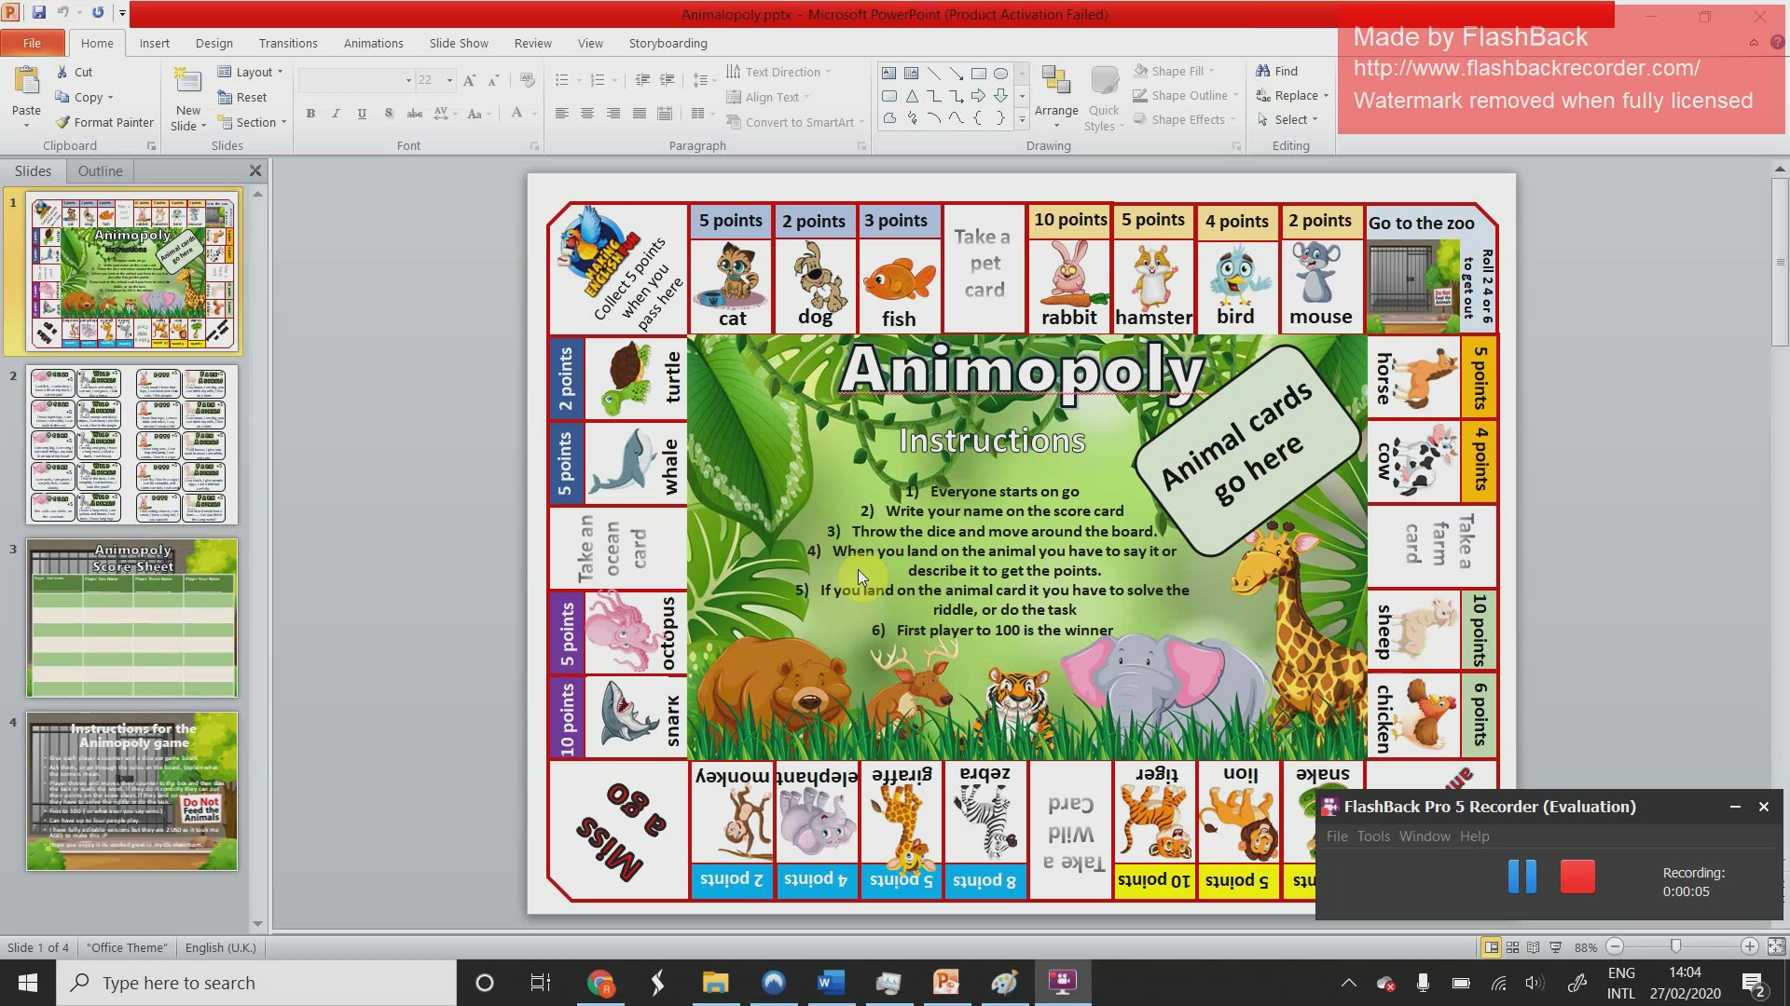The height and width of the screenshot is (1006, 1790).
Task: Click the New Slide icon
Action: click(186, 88)
